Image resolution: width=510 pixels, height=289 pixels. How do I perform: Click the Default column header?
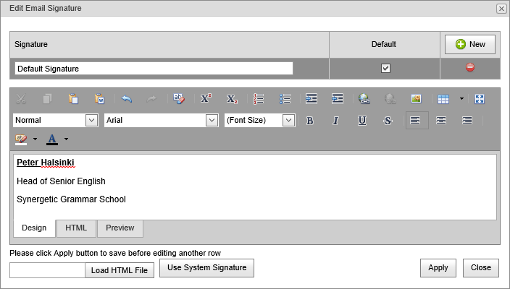(384, 45)
